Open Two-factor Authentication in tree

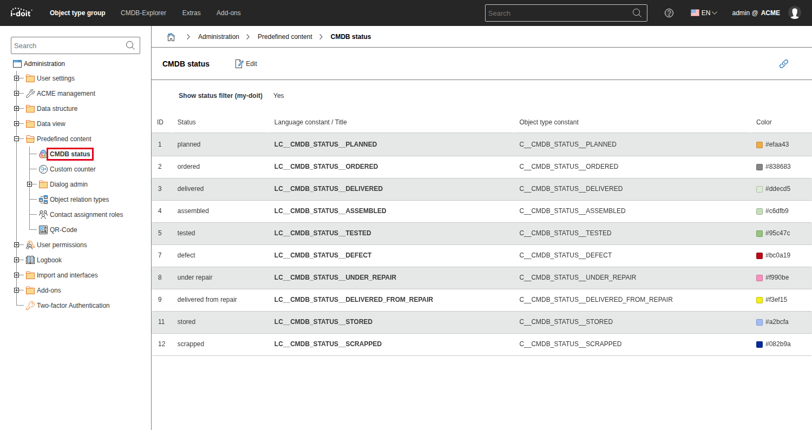coord(73,306)
